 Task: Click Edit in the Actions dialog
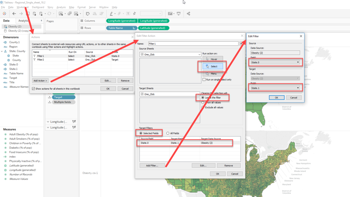coord(108,81)
